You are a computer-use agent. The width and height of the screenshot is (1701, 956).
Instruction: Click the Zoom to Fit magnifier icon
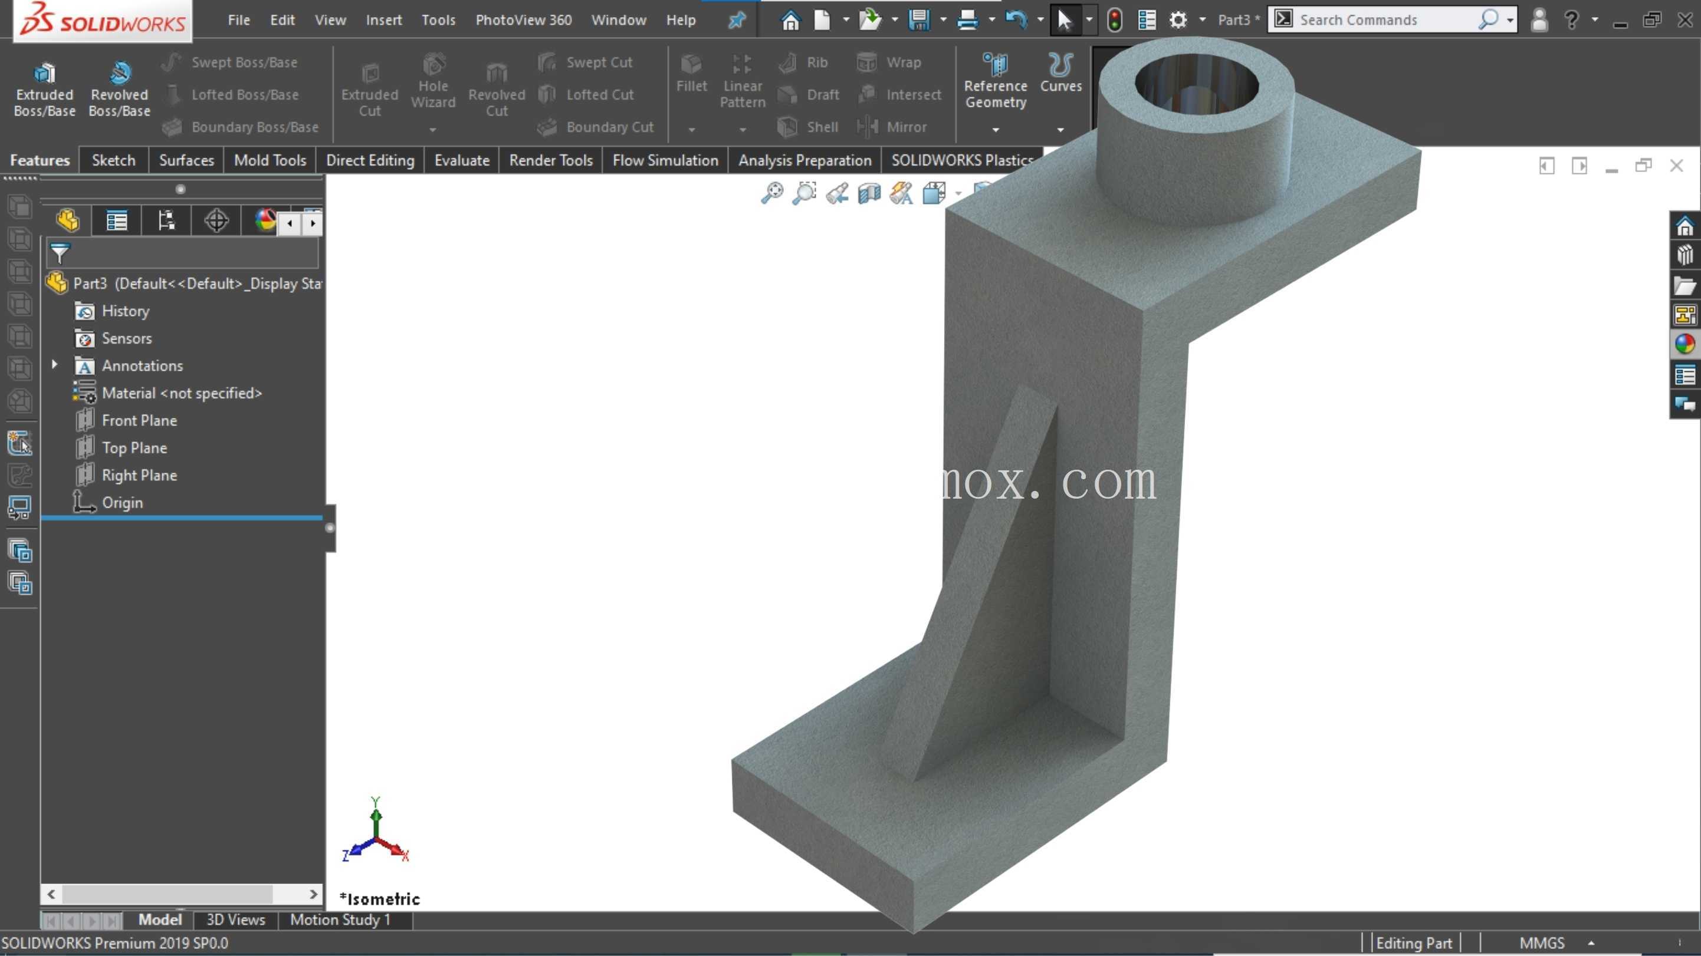772,193
